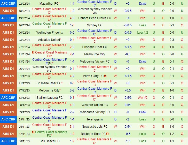Screen dimensions: 188x145
Task: Click the 1-2 half-time score, 12/11/23 row
Action: (x=172, y=134)
